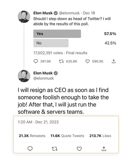Select the Yes poll result bar
Viewport: 132px width, 165px height.
tap(57, 34)
